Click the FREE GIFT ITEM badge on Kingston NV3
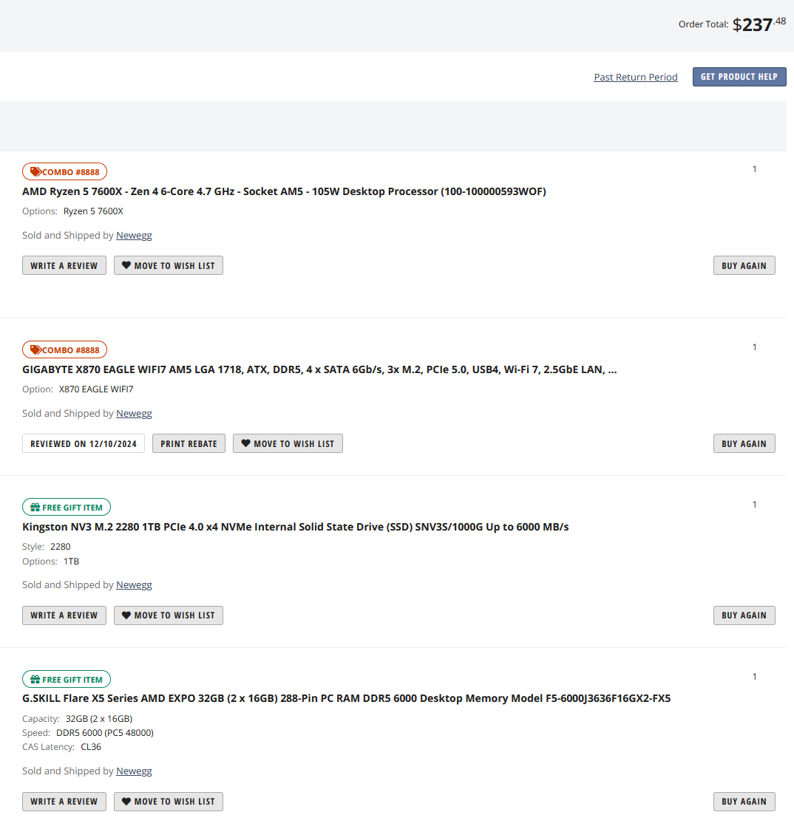 tap(66, 508)
